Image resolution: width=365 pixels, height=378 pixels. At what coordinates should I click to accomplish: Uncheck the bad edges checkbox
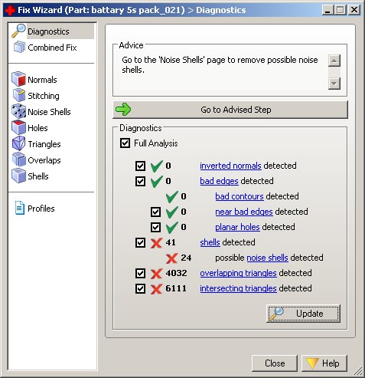click(140, 181)
